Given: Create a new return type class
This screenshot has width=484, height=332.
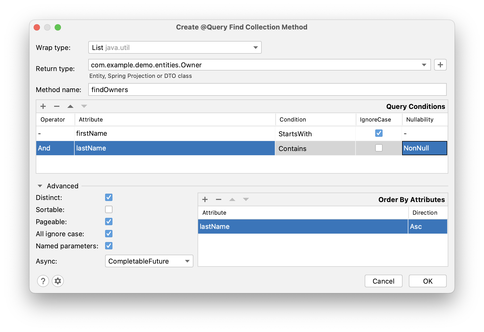Looking at the screenshot, I should [440, 65].
